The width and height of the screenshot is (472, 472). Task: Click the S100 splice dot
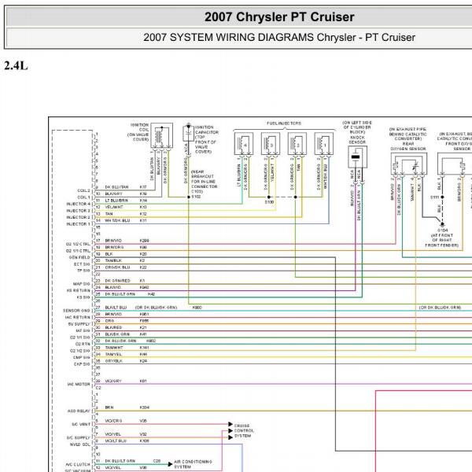[x=269, y=197]
